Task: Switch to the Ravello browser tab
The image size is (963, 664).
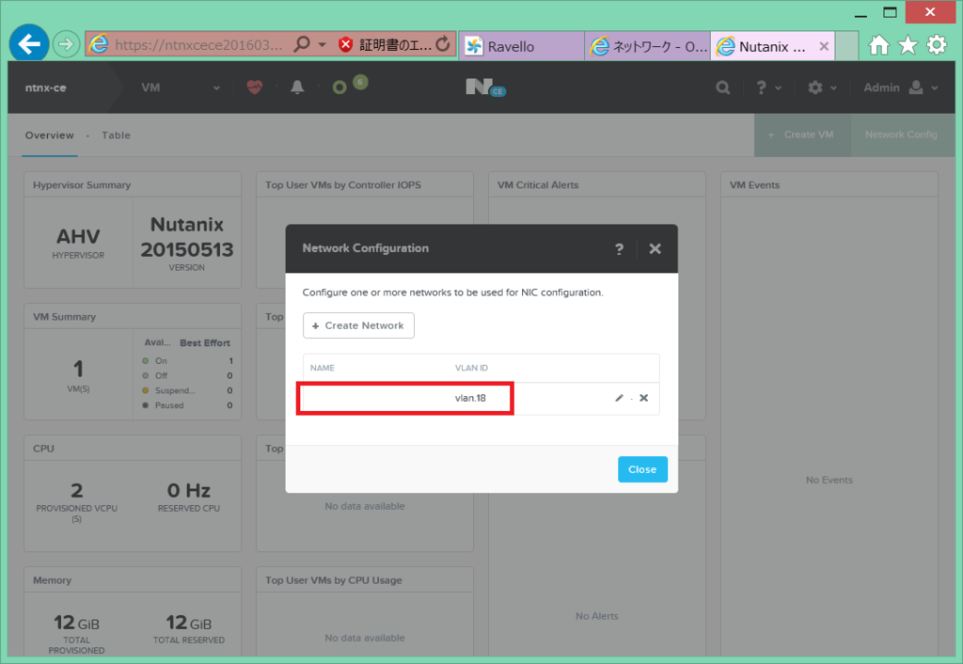Action: (x=521, y=47)
